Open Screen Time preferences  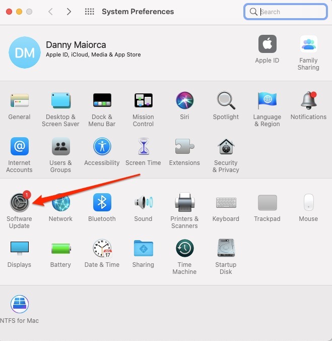tap(143, 146)
